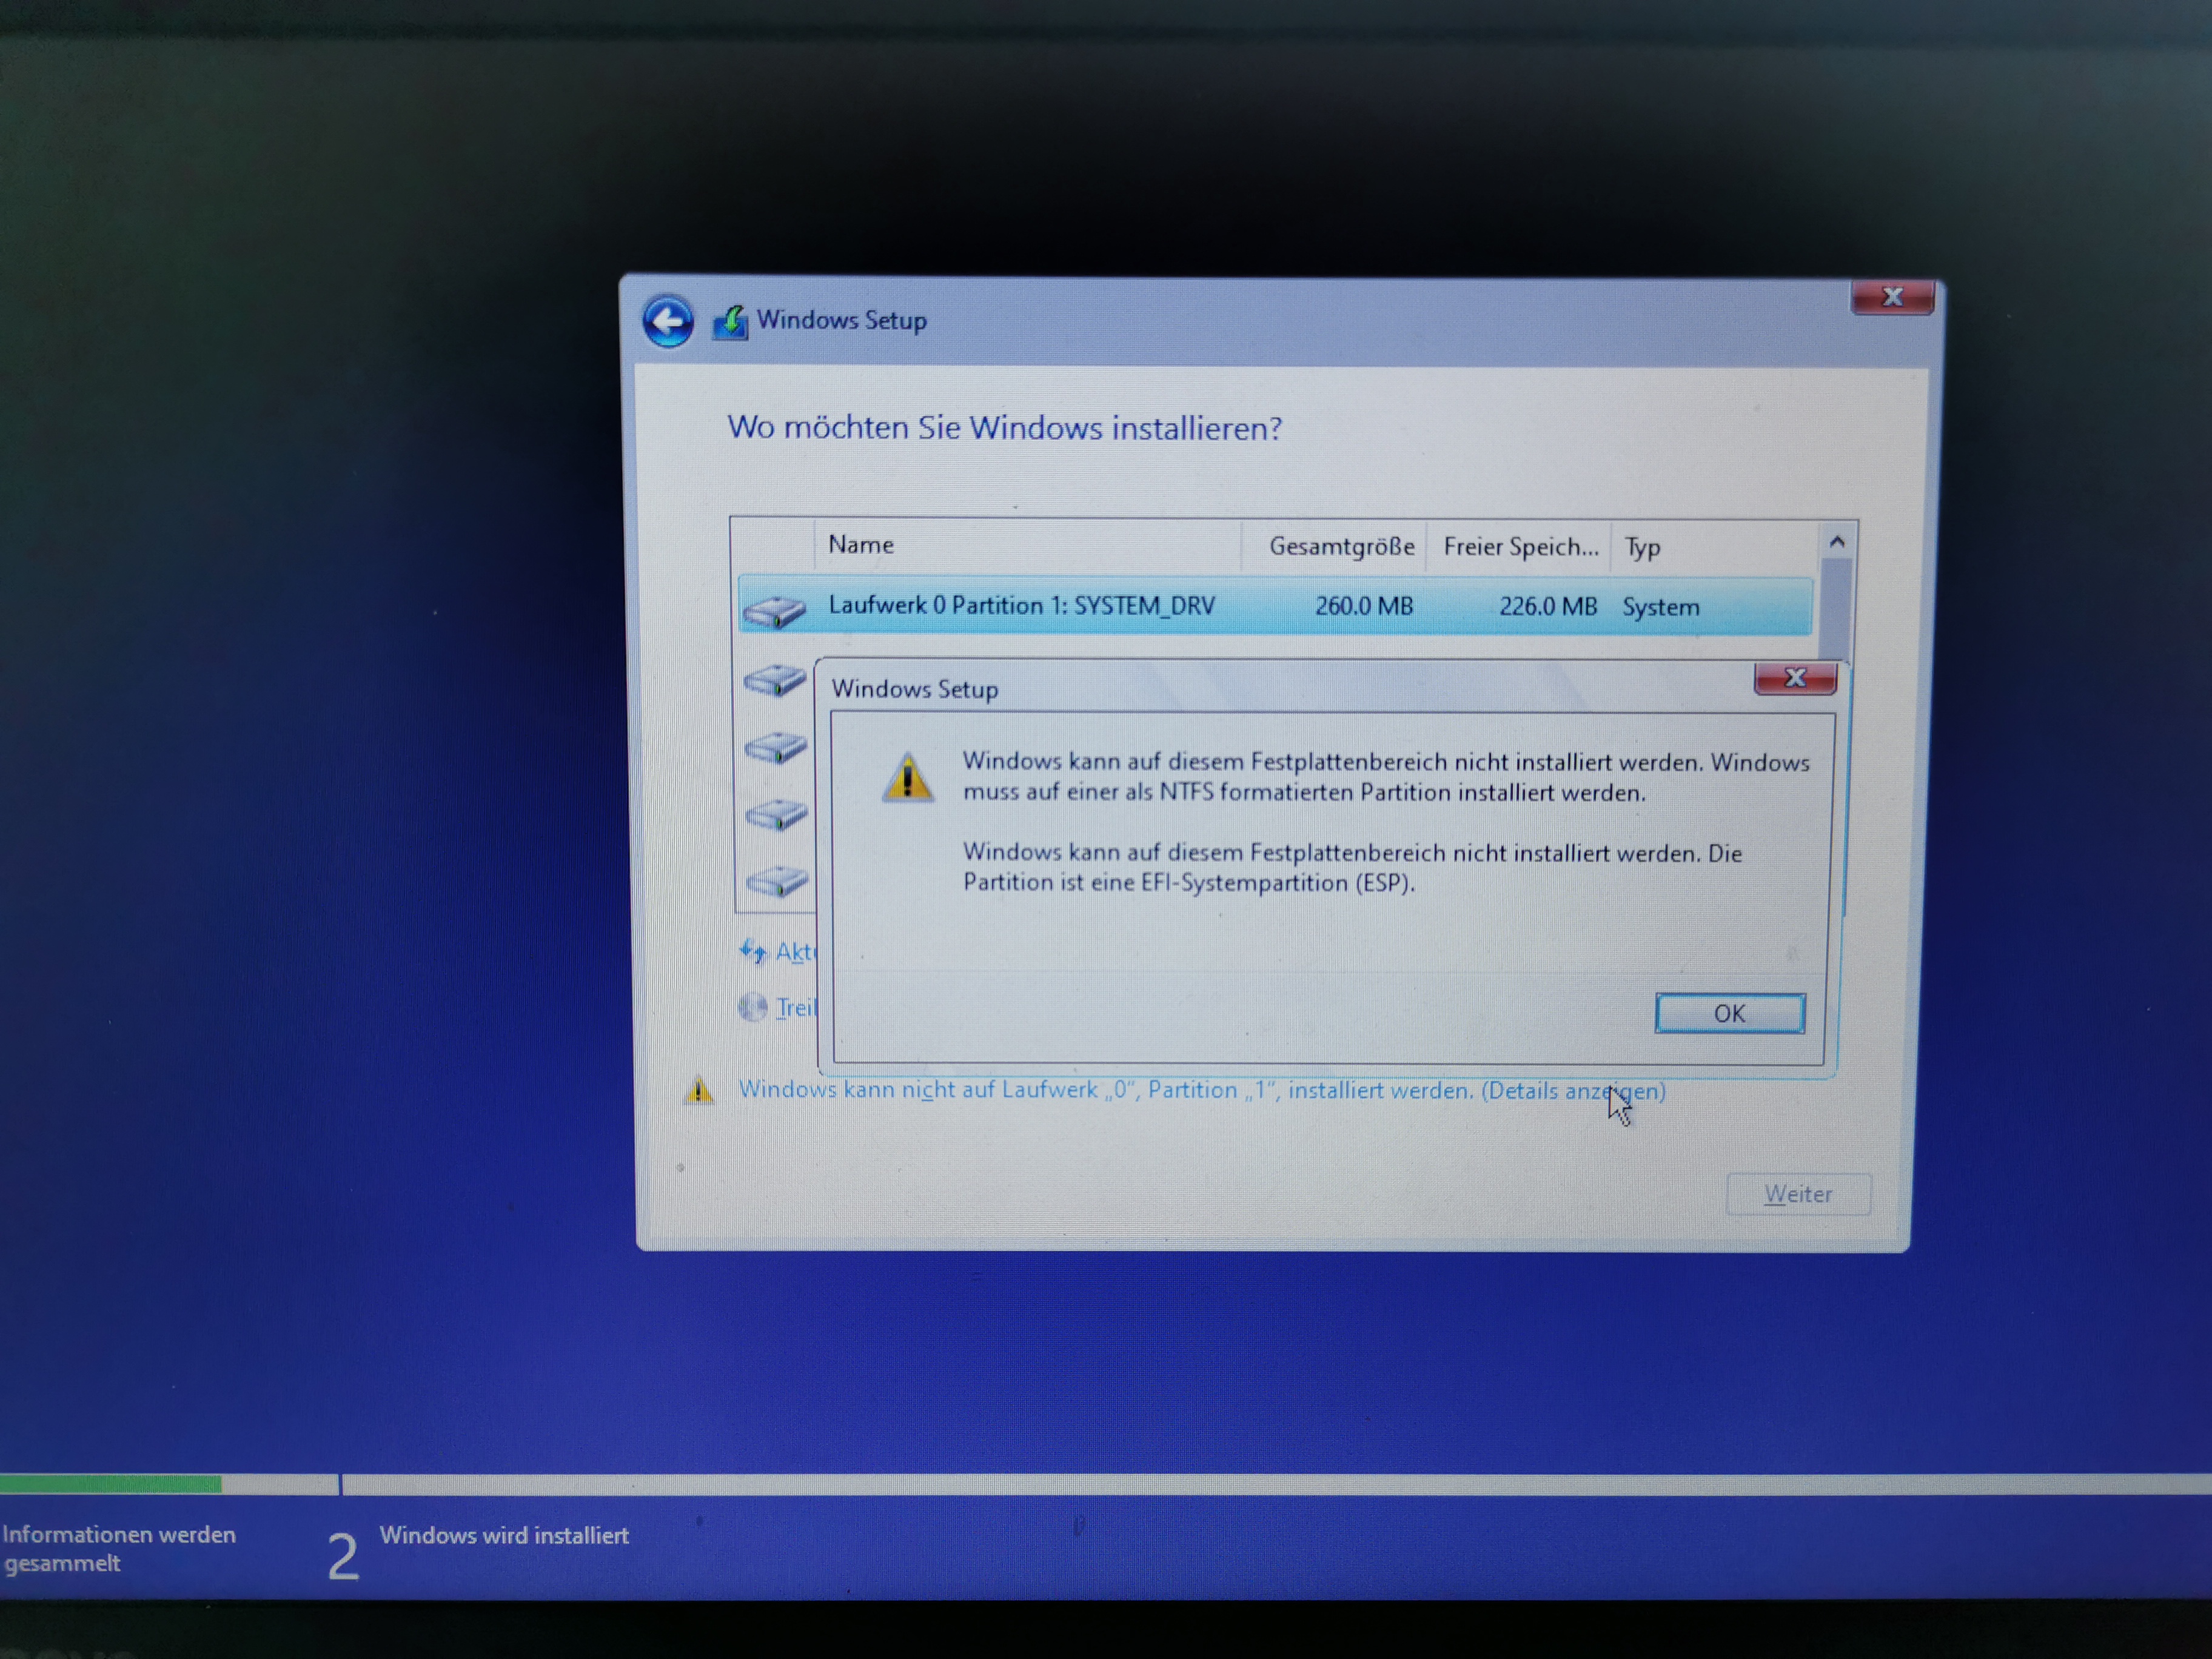2212x1659 pixels.
Task: Click the refresh arrows icon near Akt
Action: [x=752, y=951]
